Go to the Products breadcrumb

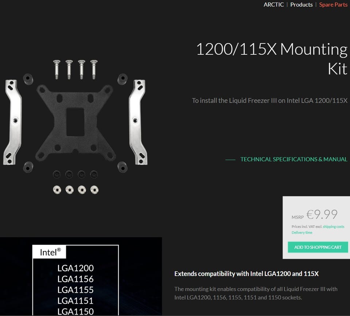[302, 4]
